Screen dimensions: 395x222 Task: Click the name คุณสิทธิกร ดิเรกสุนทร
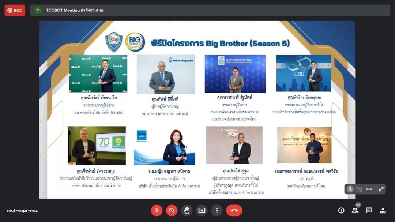pyautogui.click(x=305, y=97)
